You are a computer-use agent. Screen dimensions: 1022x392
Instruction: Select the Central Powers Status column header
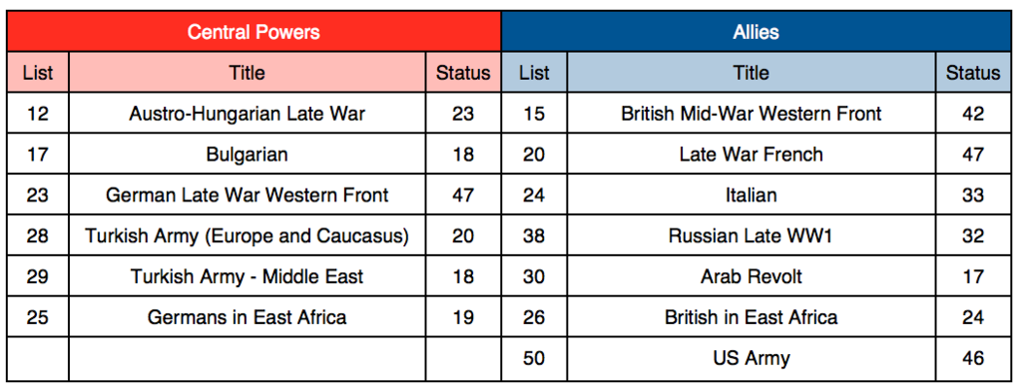(463, 72)
